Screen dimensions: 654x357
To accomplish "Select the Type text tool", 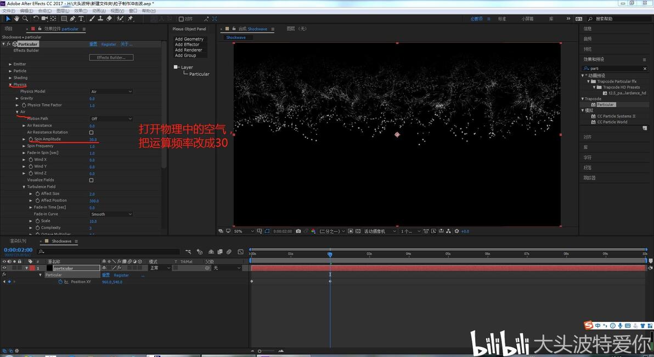I will tap(81, 19).
